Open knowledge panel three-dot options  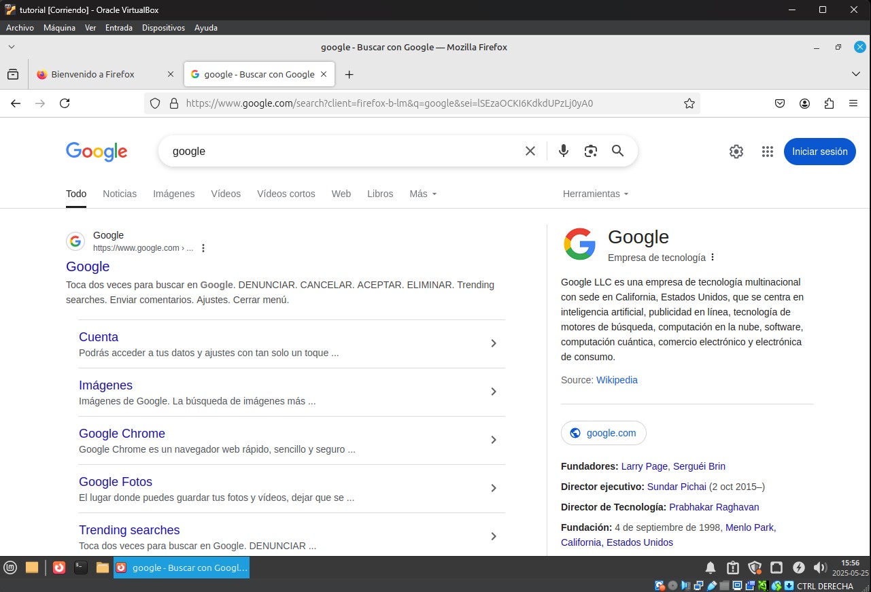pyautogui.click(x=713, y=258)
